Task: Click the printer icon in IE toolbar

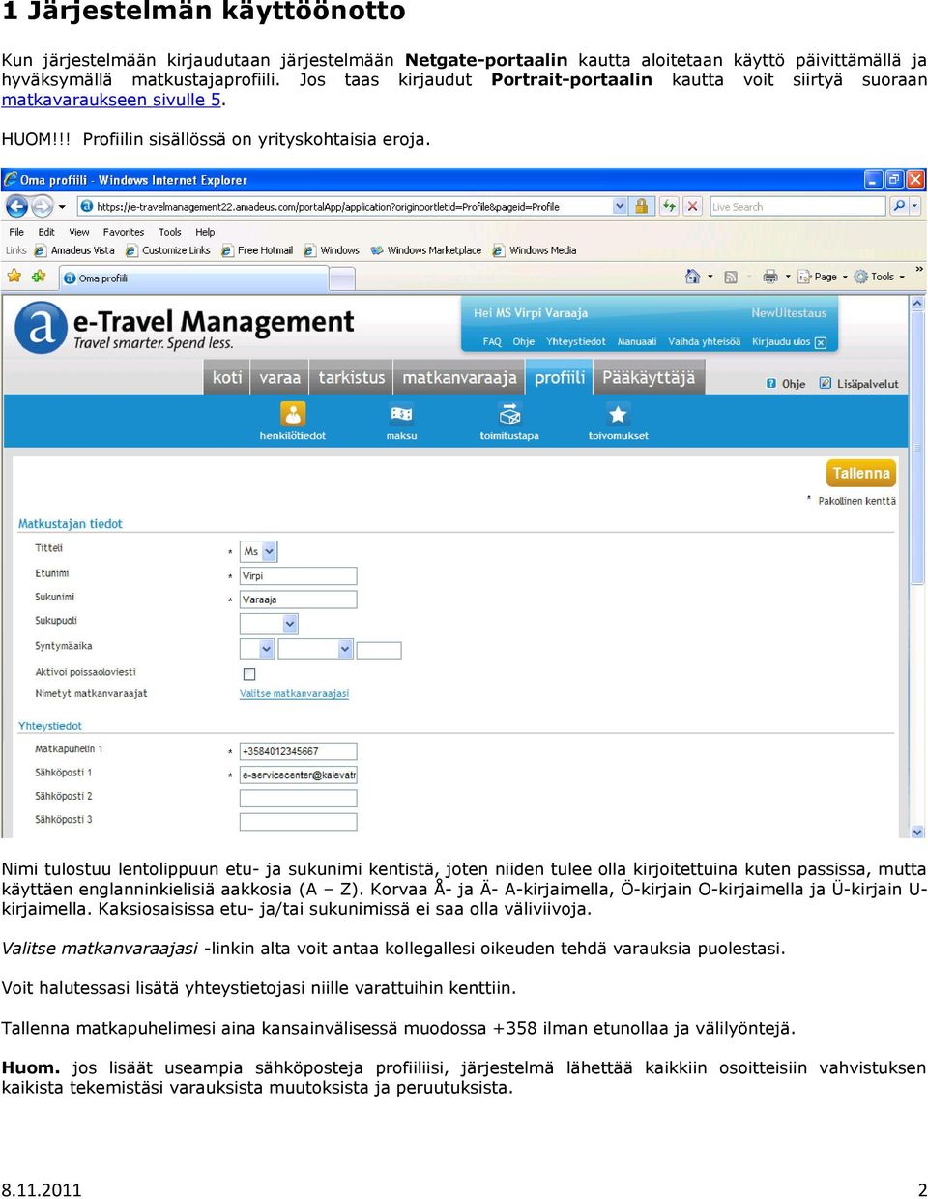Action: click(770, 277)
